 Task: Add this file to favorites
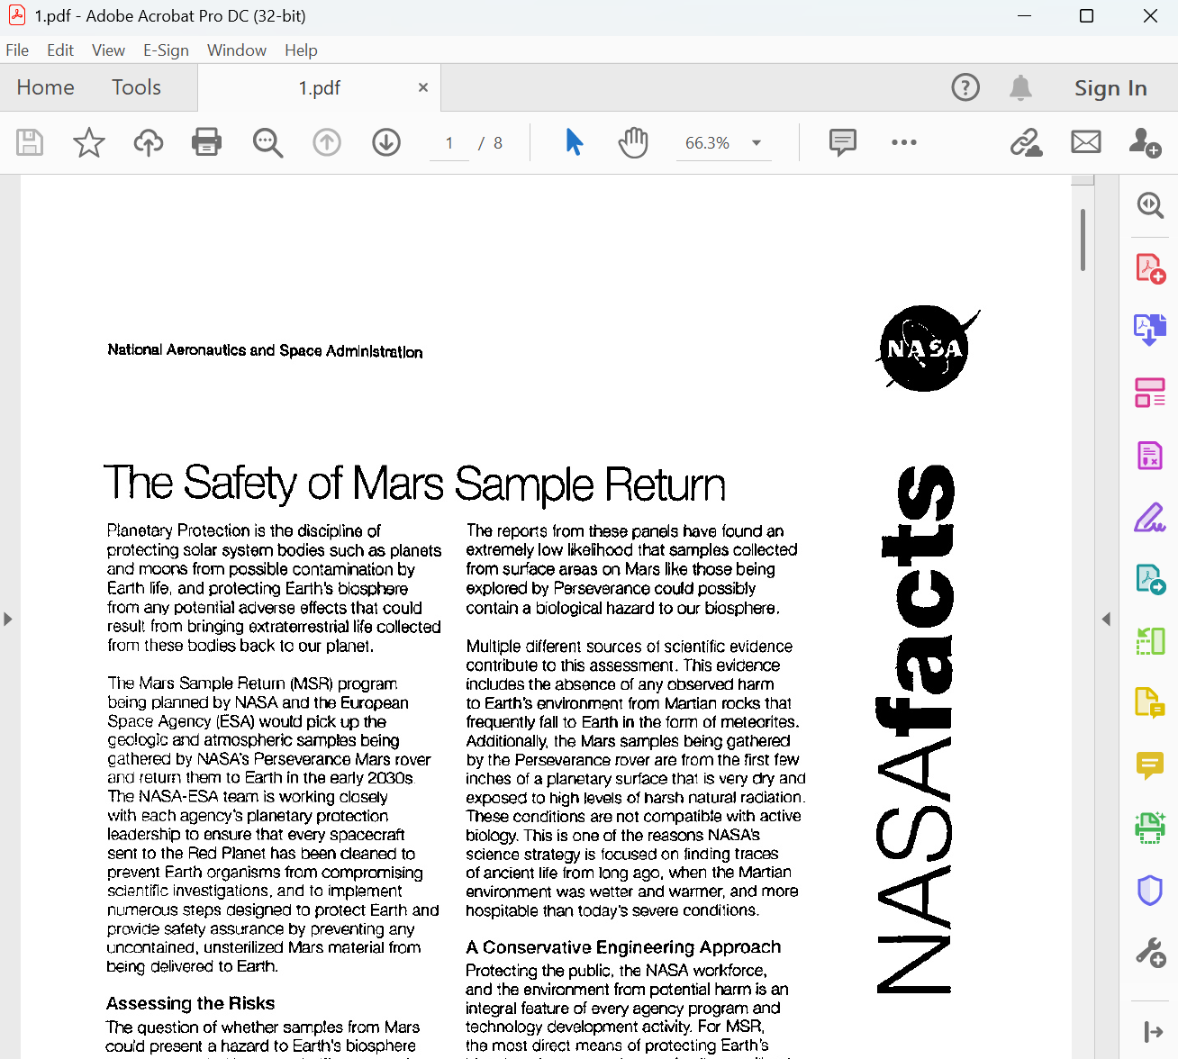click(x=88, y=142)
